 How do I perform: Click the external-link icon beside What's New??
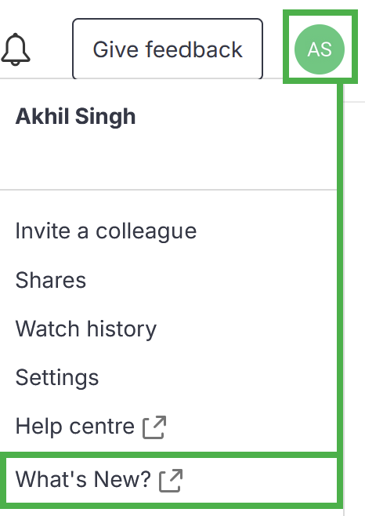[171, 481]
